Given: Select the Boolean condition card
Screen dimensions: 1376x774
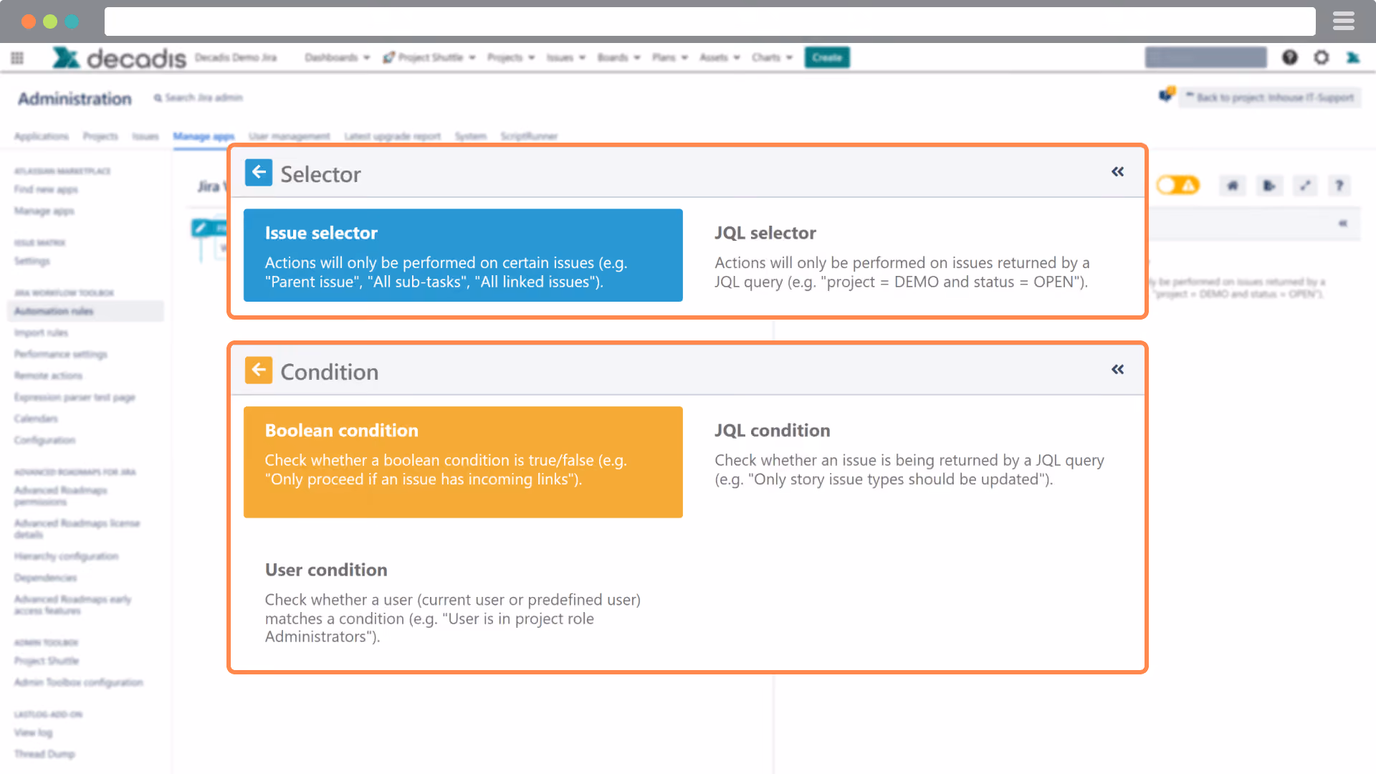Looking at the screenshot, I should (x=463, y=462).
